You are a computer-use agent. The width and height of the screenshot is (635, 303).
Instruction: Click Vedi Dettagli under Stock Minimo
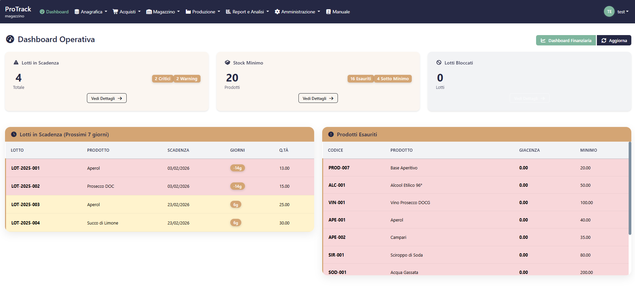point(318,98)
